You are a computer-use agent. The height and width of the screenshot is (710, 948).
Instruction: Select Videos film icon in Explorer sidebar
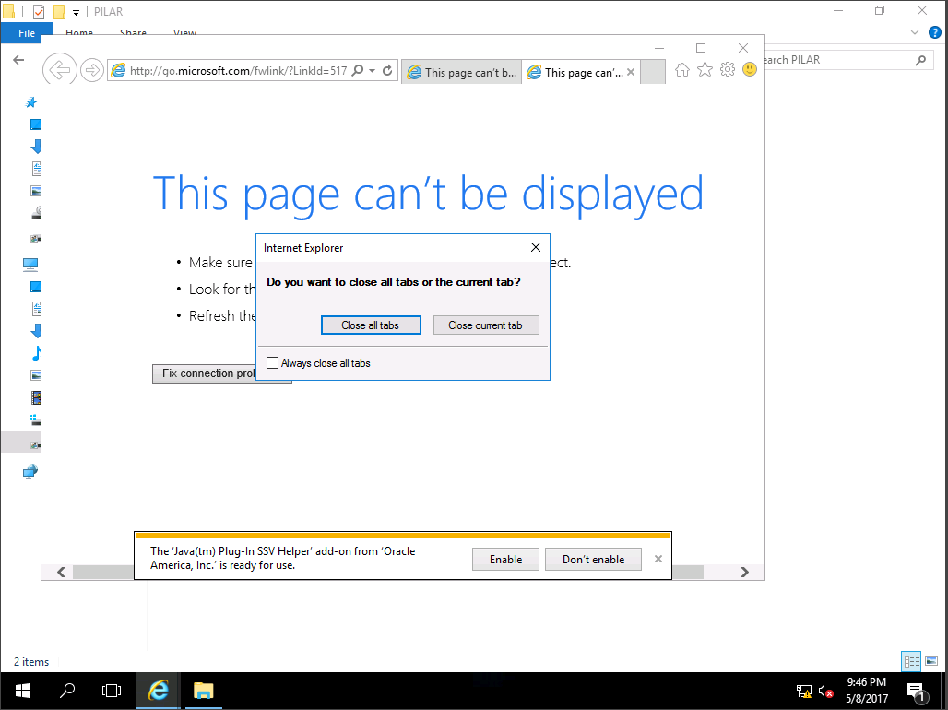coord(36,398)
